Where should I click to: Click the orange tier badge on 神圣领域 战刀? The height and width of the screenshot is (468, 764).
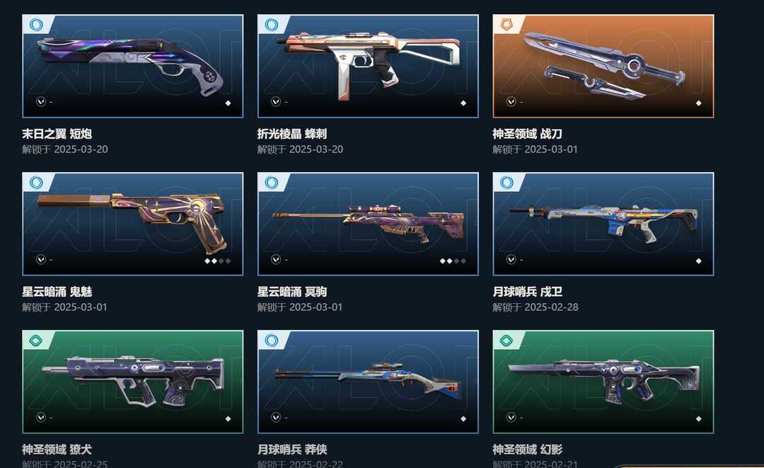click(x=507, y=24)
